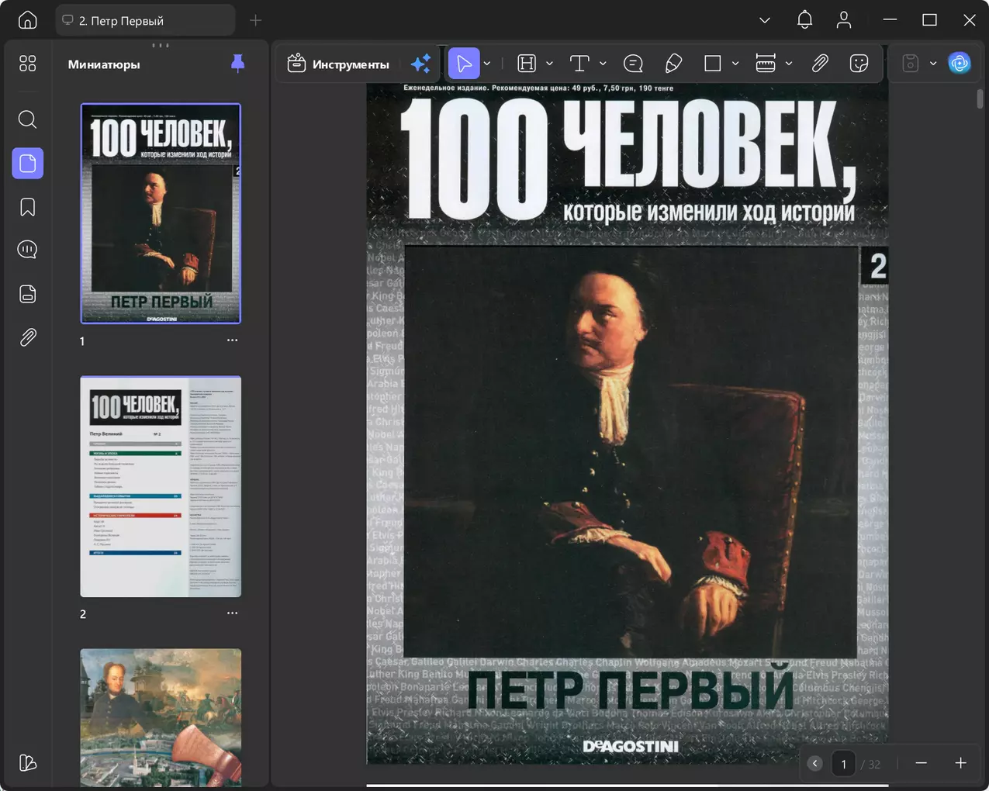Open the attachments panel paperclip in sidebar
The image size is (989, 791).
tap(27, 337)
